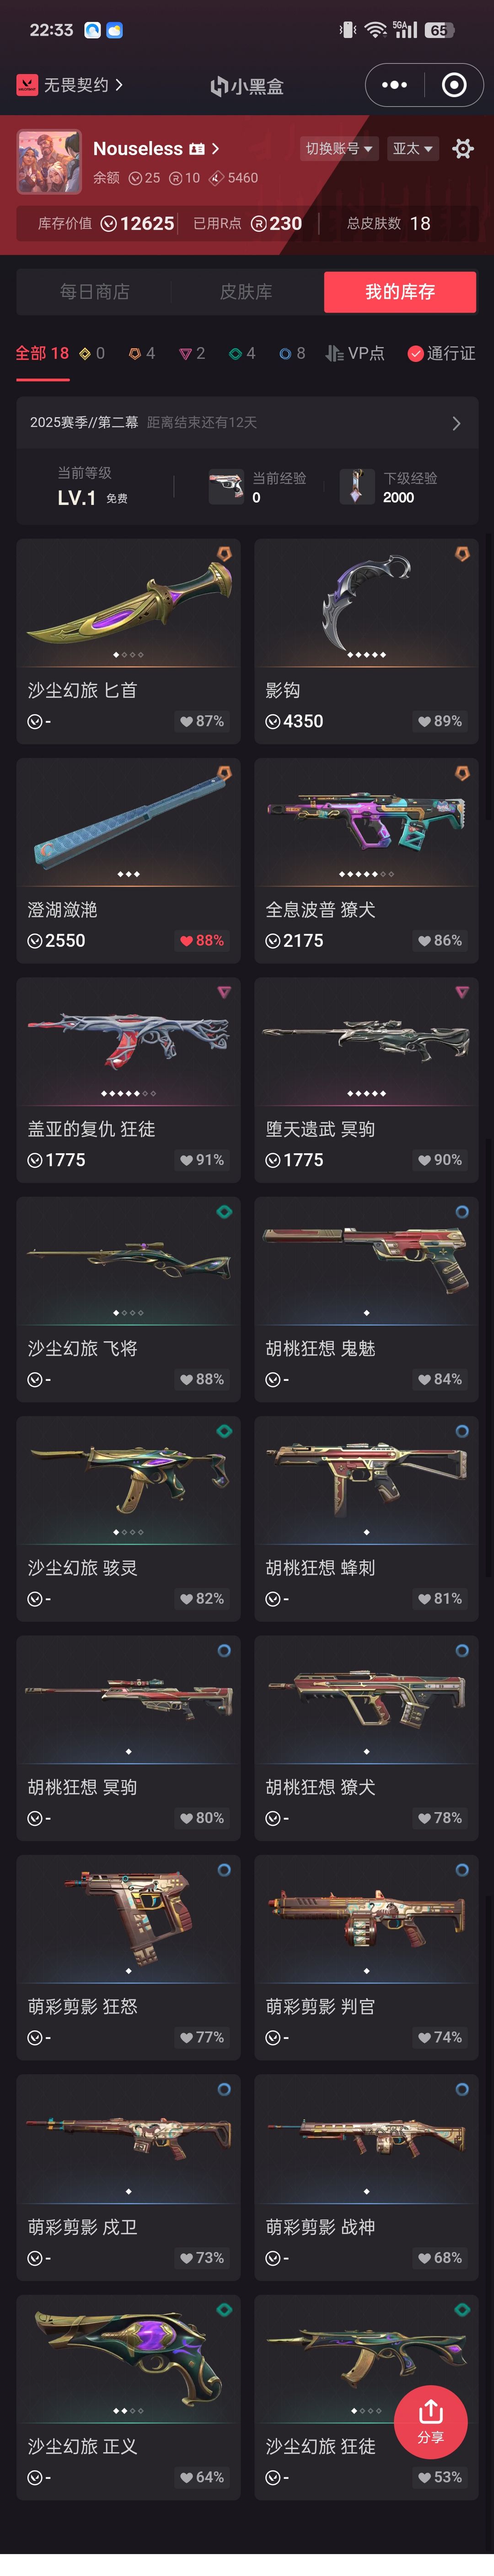Filter by the yellow diamond tier icon
Viewport: 494px width, 2576px height.
[x=86, y=354]
